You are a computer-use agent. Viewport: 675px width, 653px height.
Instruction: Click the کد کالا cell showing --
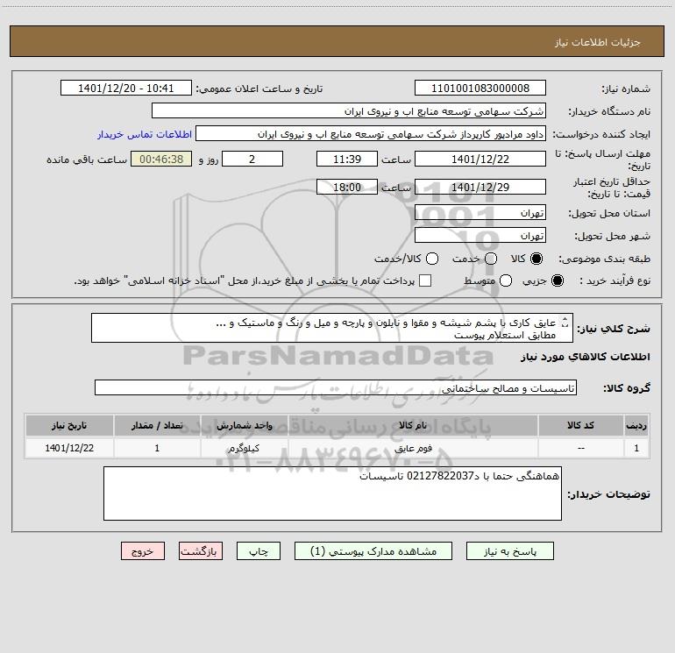580,448
